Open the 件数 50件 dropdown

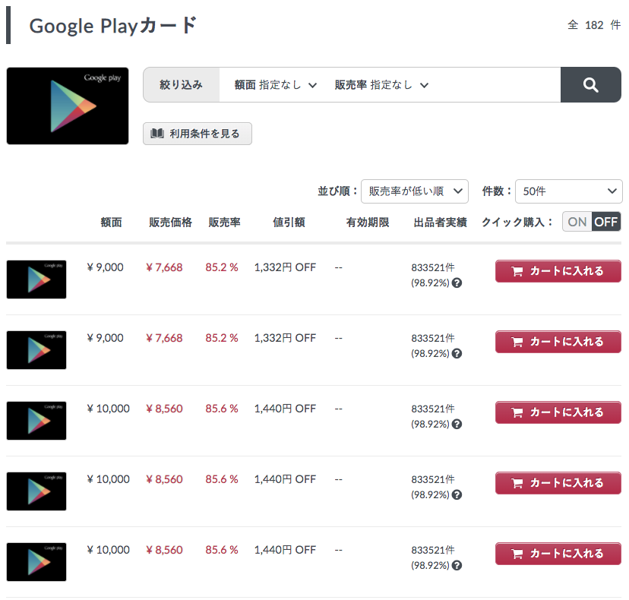click(x=568, y=191)
